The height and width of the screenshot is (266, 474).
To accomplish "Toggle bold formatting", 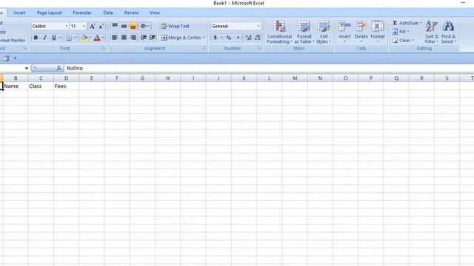I will point(36,38).
